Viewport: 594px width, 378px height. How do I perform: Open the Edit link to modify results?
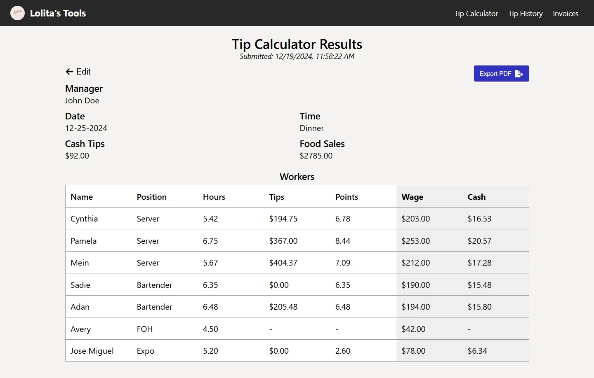pos(82,72)
